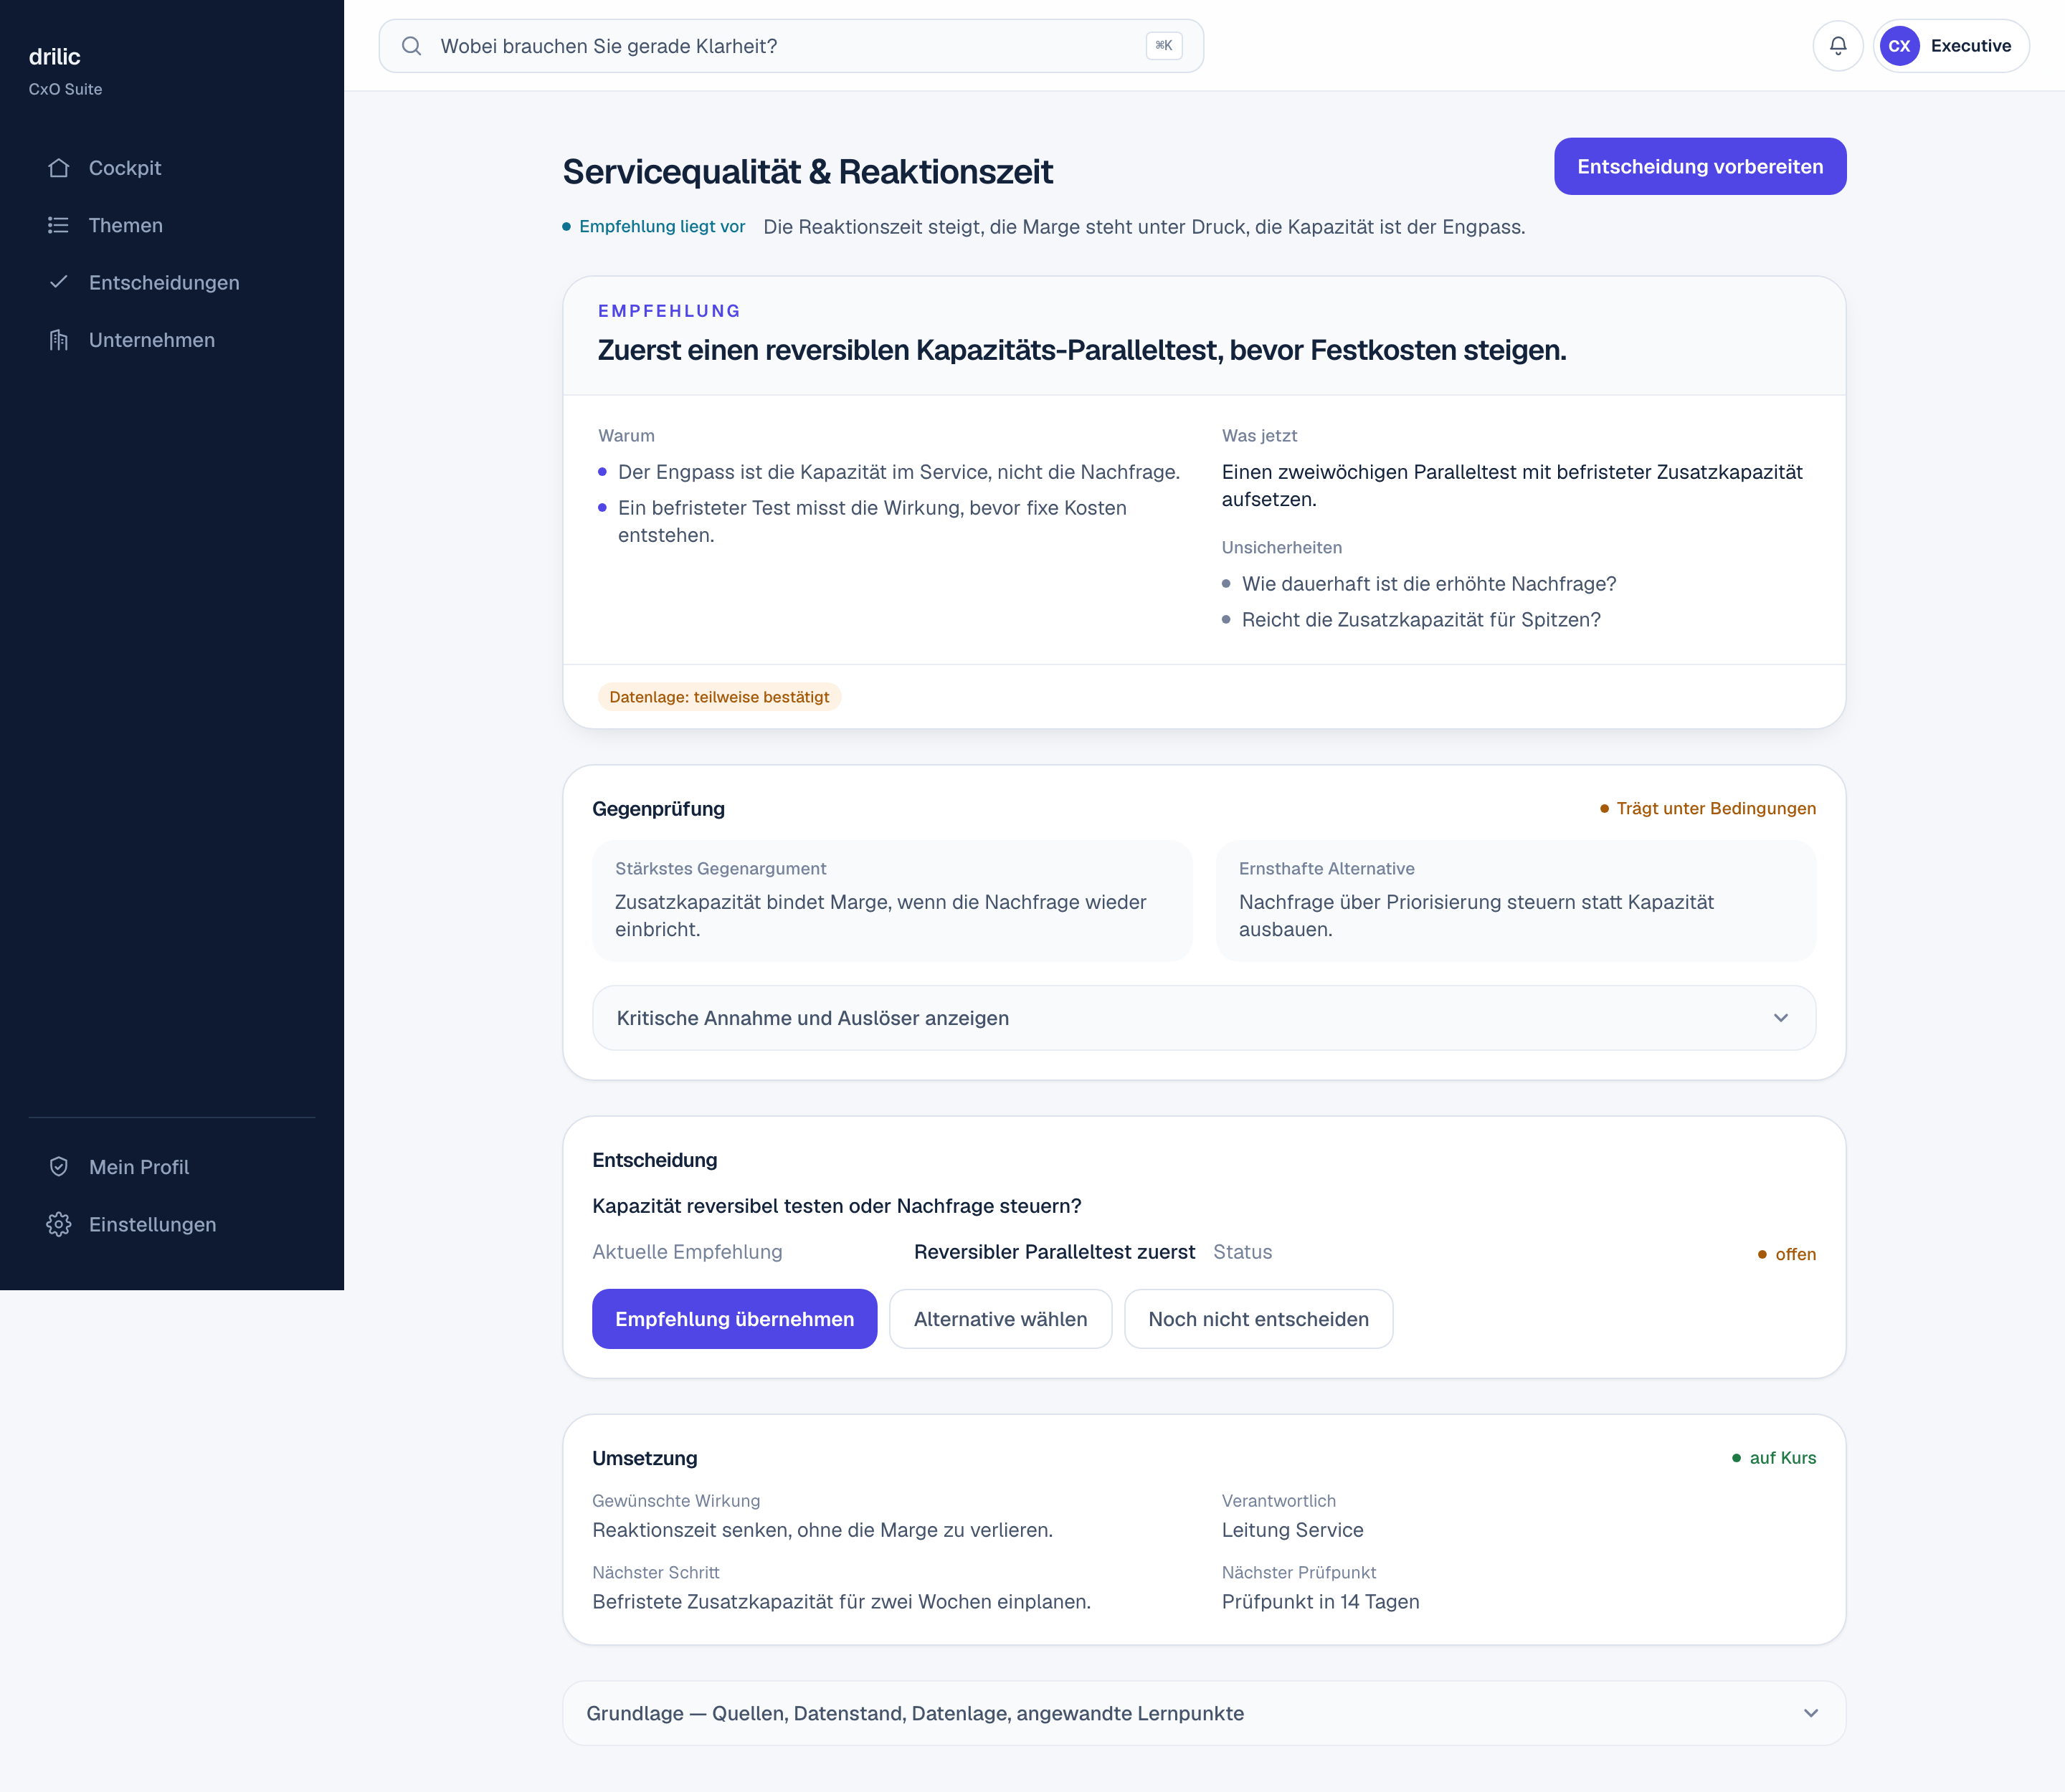
Task: Click the search magnifier icon
Action: click(x=411, y=46)
